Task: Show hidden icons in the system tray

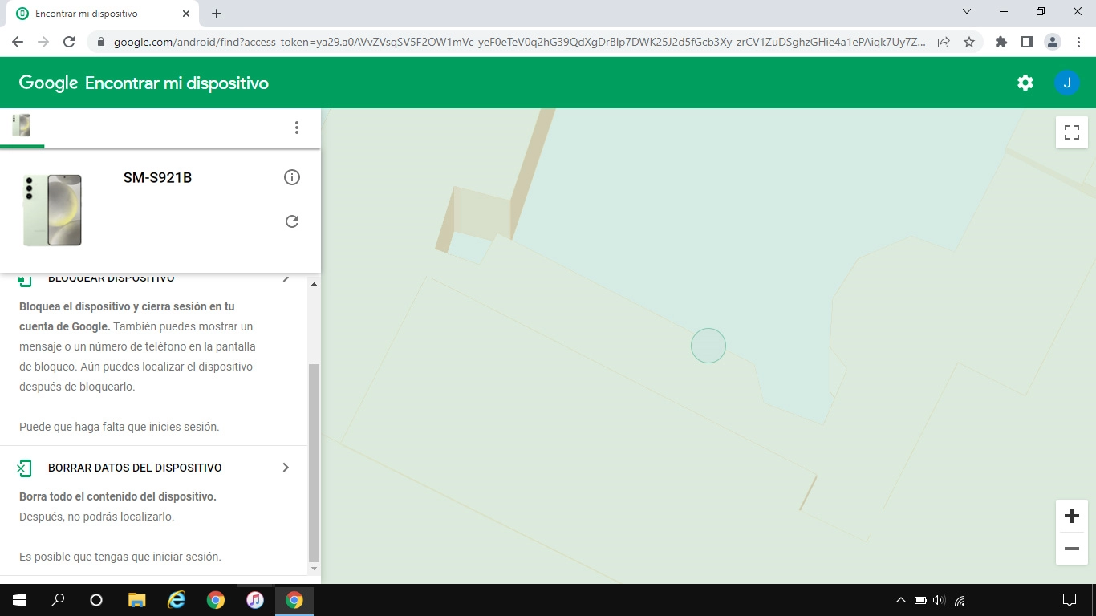Action: pyautogui.click(x=900, y=599)
